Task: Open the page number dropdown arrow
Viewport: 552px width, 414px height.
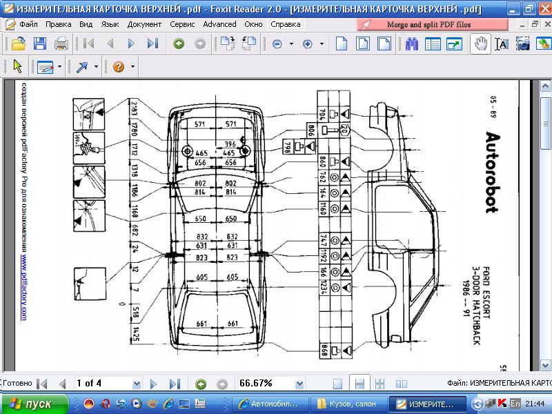Action: point(137,384)
